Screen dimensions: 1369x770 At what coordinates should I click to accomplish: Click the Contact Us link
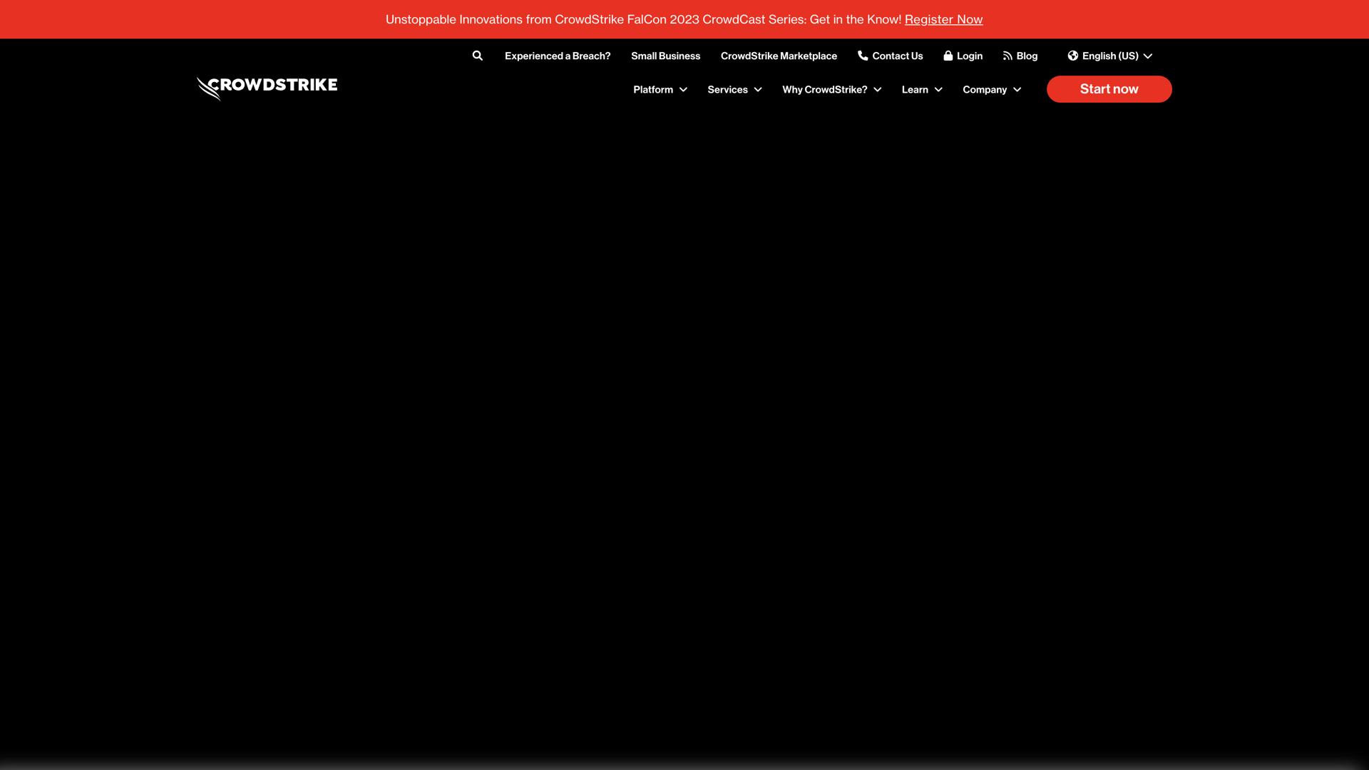898,56
